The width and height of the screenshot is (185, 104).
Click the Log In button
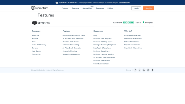coord(136,8)
